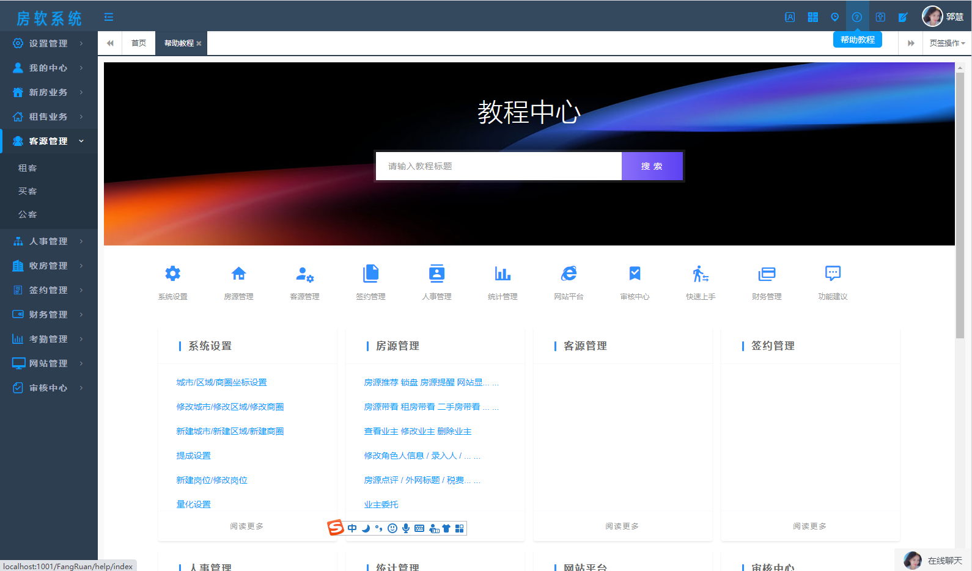Expand 人事管理 sidebar menu
Image resolution: width=972 pixels, height=571 pixels.
pyautogui.click(x=49, y=241)
